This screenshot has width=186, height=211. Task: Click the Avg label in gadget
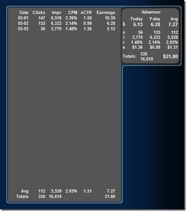tap(174, 19)
